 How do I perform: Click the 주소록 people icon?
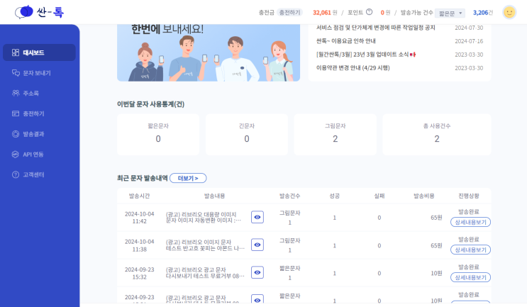coord(16,93)
